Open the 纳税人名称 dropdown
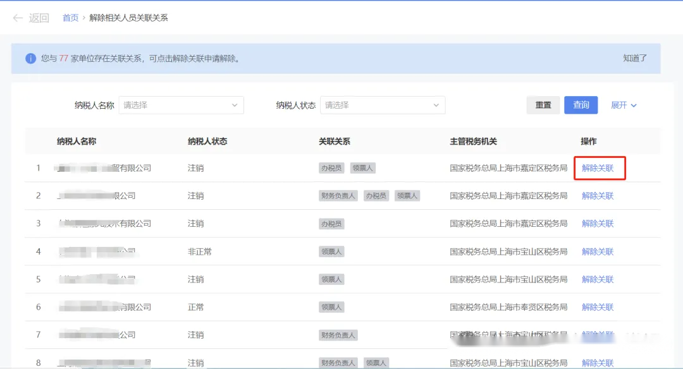 tap(181, 105)
